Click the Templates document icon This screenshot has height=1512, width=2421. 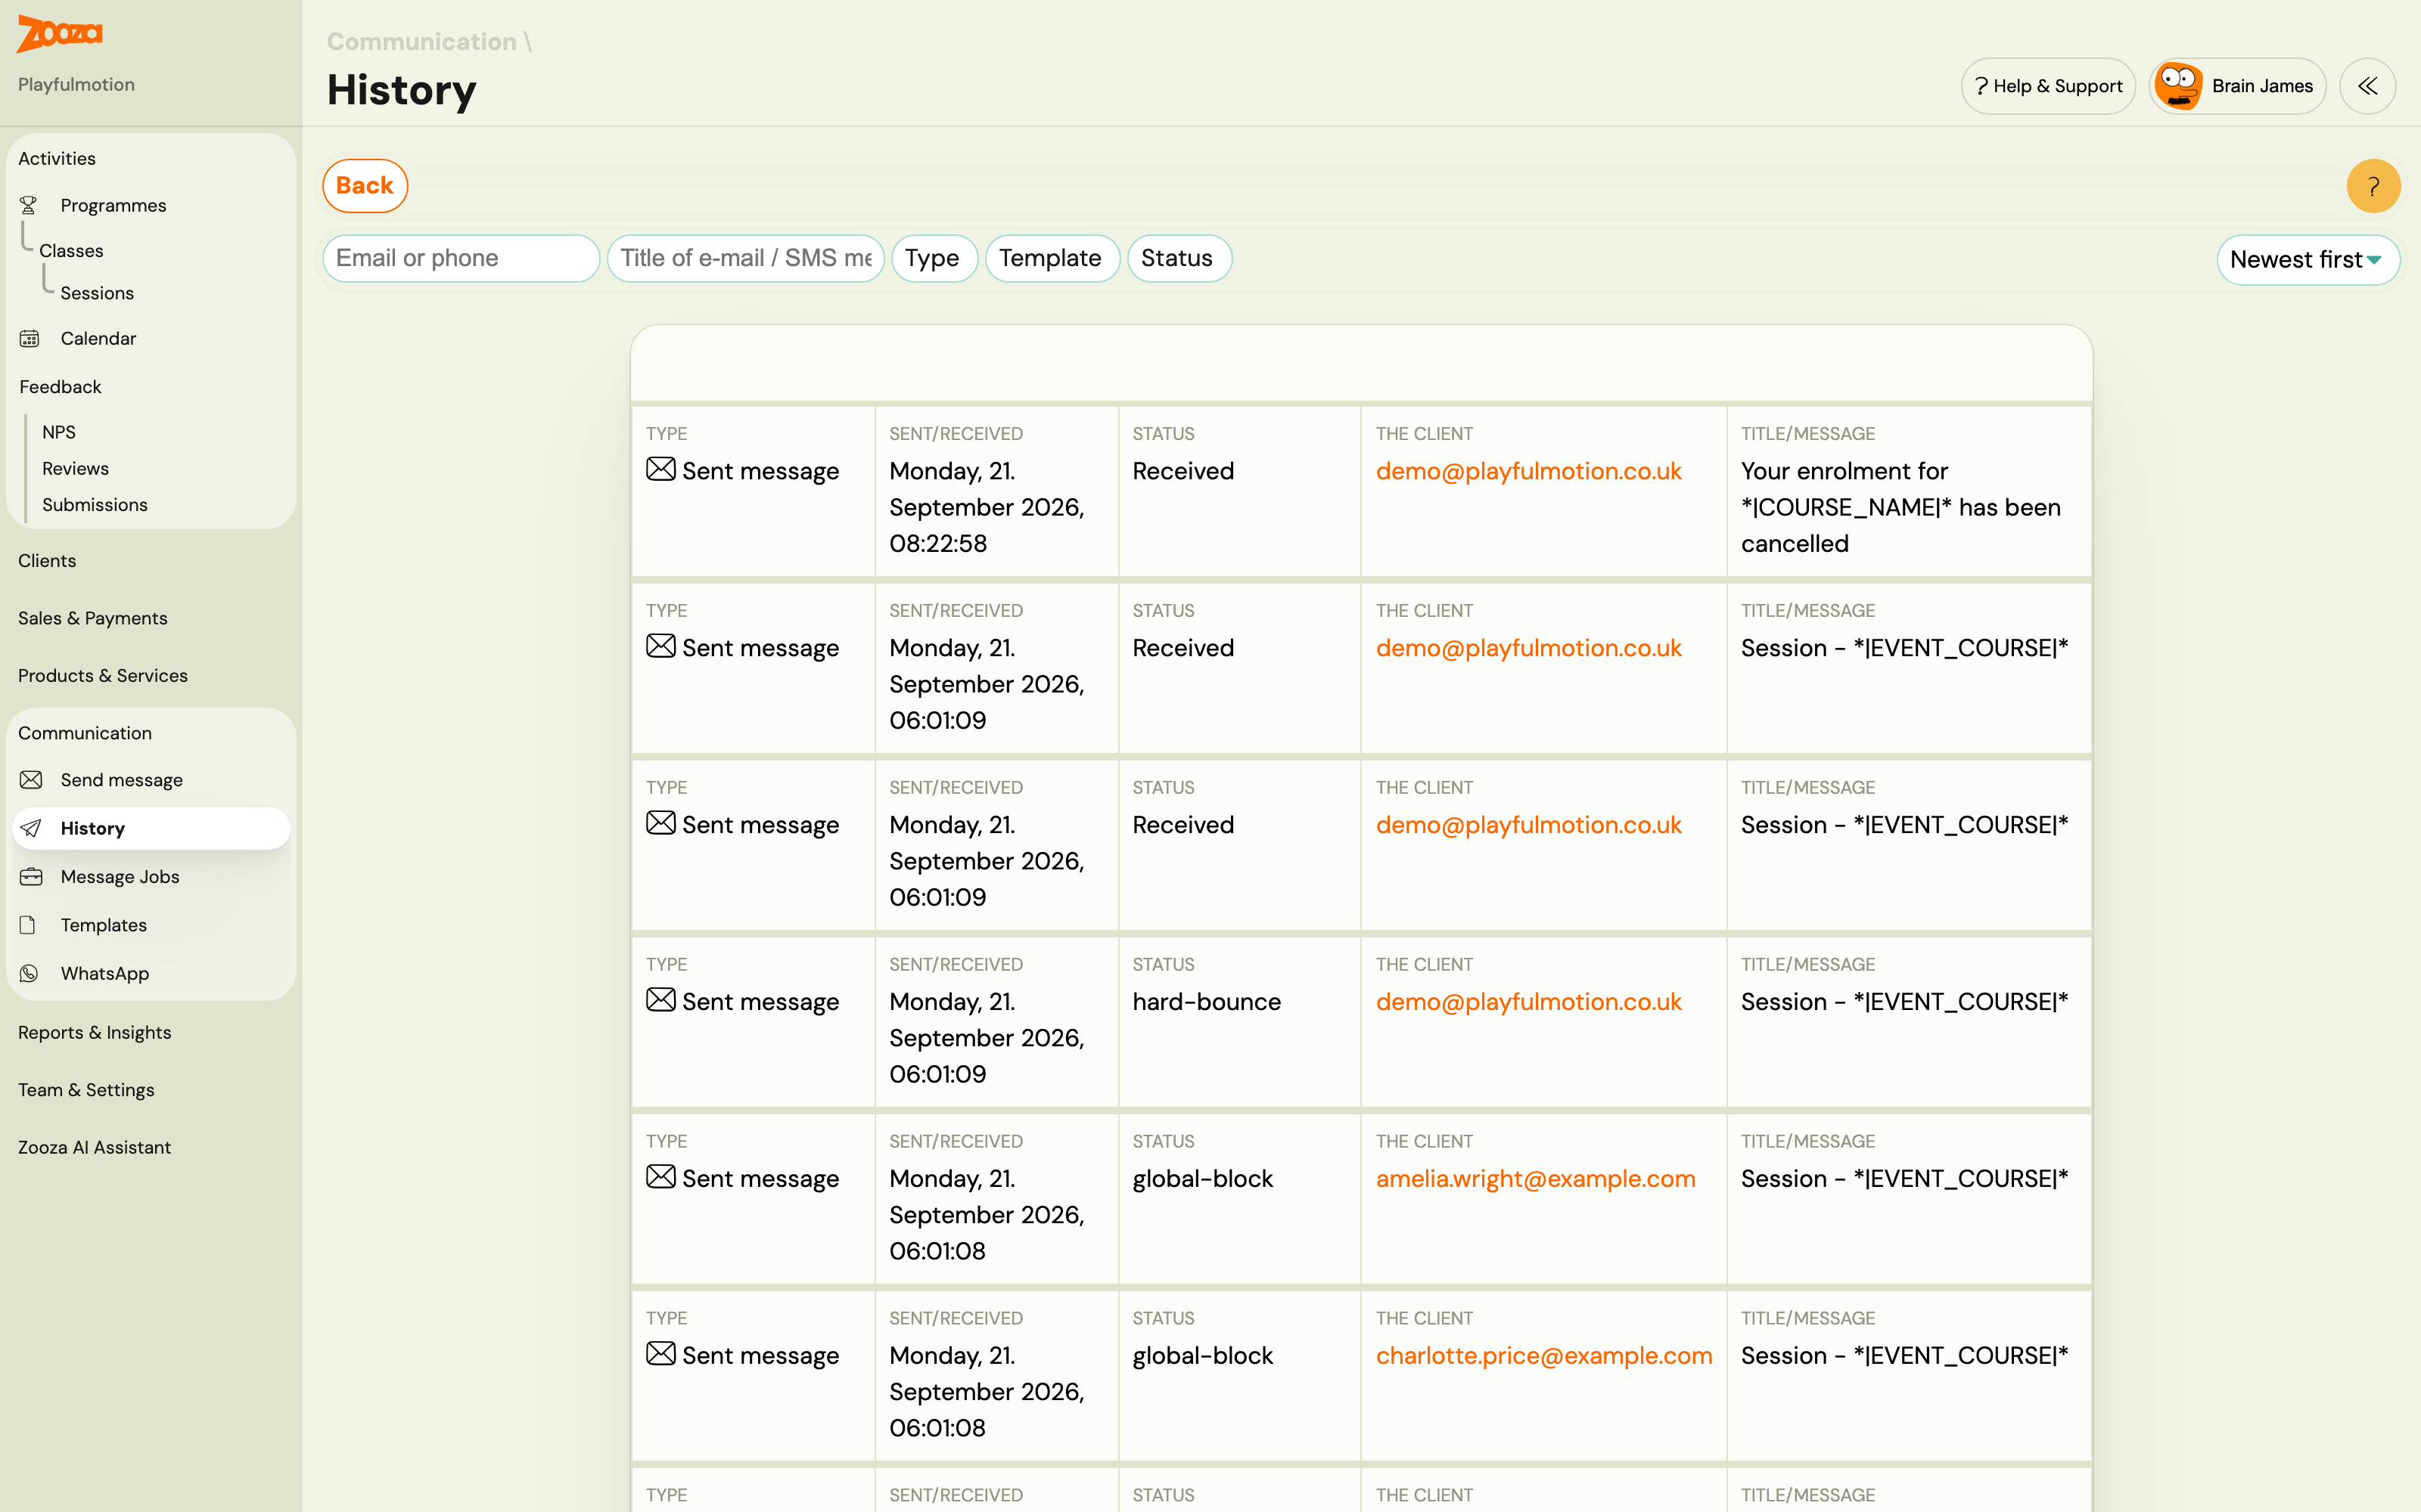[28, 925]
